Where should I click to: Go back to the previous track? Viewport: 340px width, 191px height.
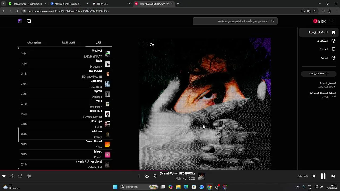313,176
